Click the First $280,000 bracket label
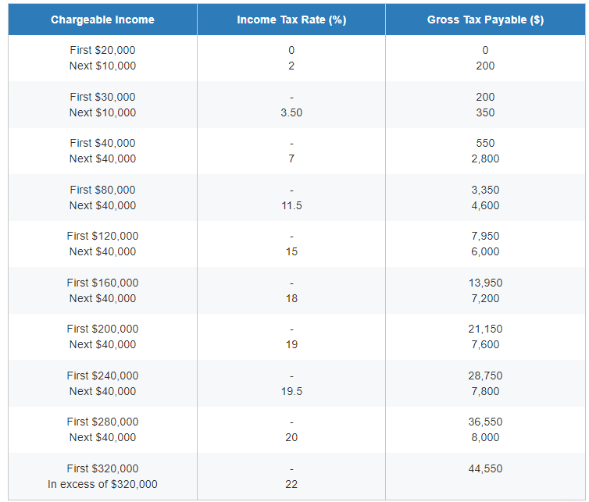This screenshot has height=502, width=589. pyautogui.click(x=102, y=422)
